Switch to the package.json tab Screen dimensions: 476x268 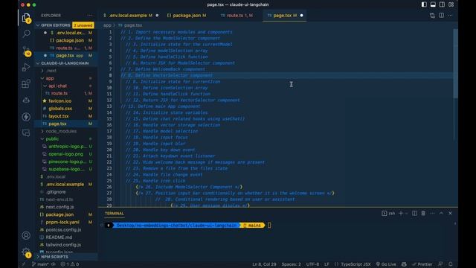(x=187, y=15)
